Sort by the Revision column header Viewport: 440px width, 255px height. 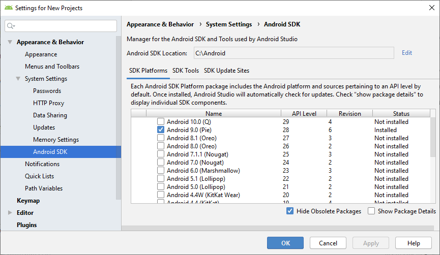349,113
